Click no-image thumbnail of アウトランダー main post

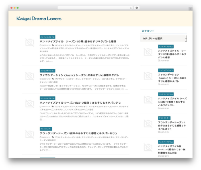(x=30, y=134)
